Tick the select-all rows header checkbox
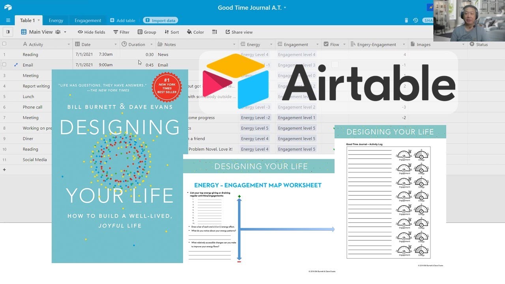Viewport: 505px width, 284px height. pos(4,44)
